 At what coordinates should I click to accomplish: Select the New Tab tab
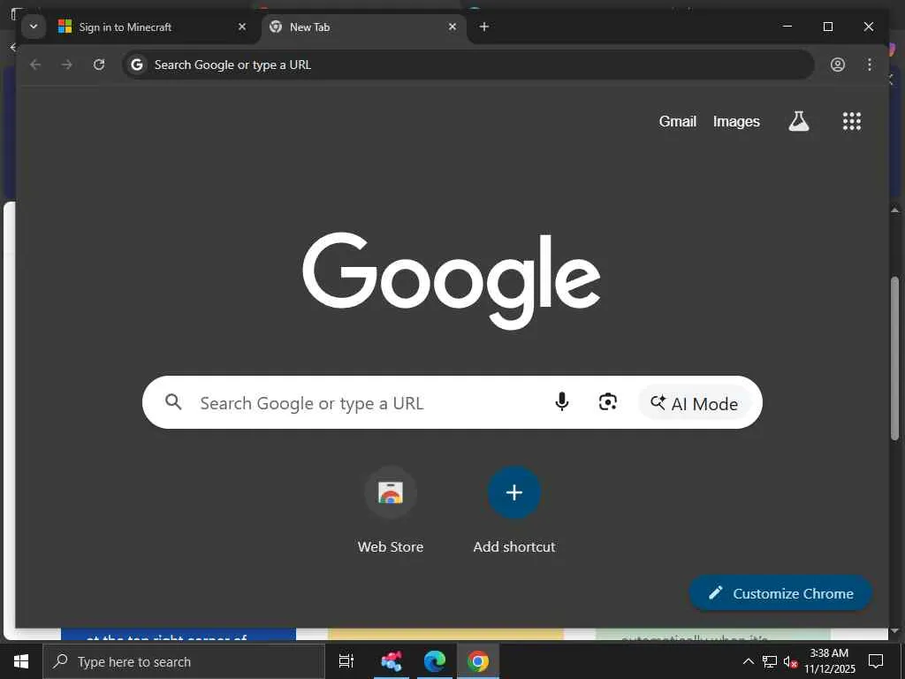click(x=363, y=27)
